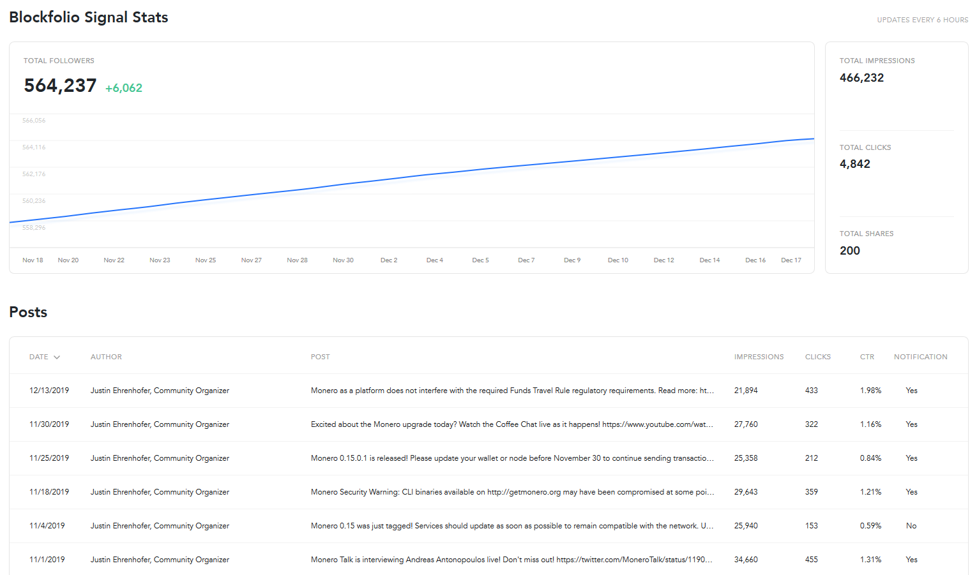977x575 pixels.
Task: Click the Post column header
Action: [x=320, y=357]
